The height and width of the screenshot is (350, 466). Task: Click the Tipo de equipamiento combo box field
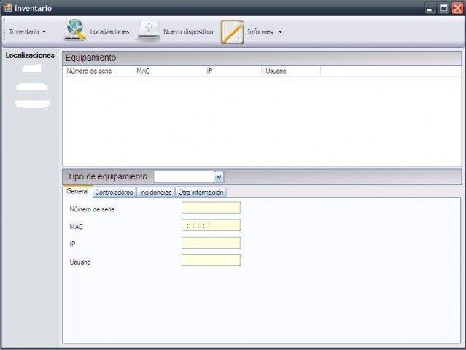(184, 177)
